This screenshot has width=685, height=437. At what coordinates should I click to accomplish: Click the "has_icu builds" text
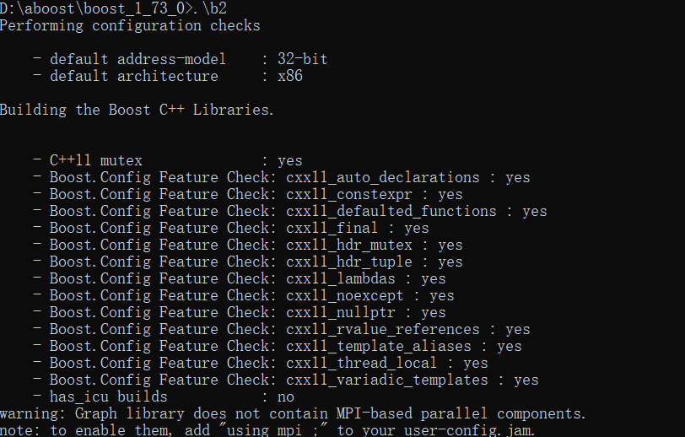tap(108, 397)
